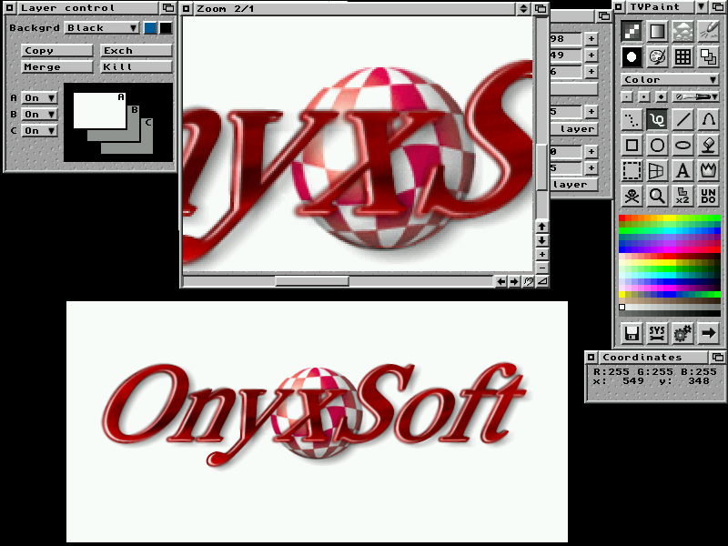Screen dimensions: 728x546
Task: Click the Exch button in Layer control
Action: pos(136,51)
